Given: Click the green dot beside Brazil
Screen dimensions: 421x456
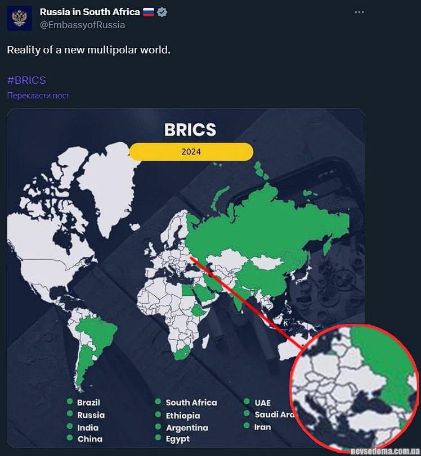Looking at the screenshot, I should pyautogui.click(x=70, y=401).
